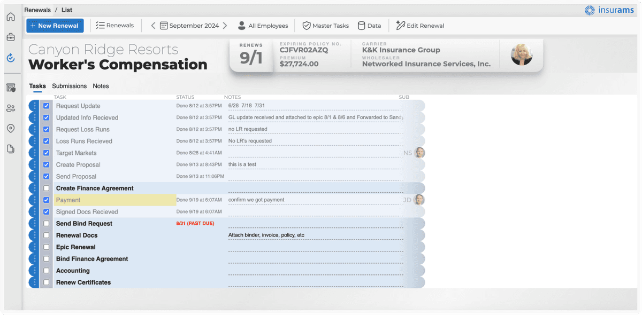Open the building shield sidebar icon
Screen dimensions: 642x315
pos(11,88)
